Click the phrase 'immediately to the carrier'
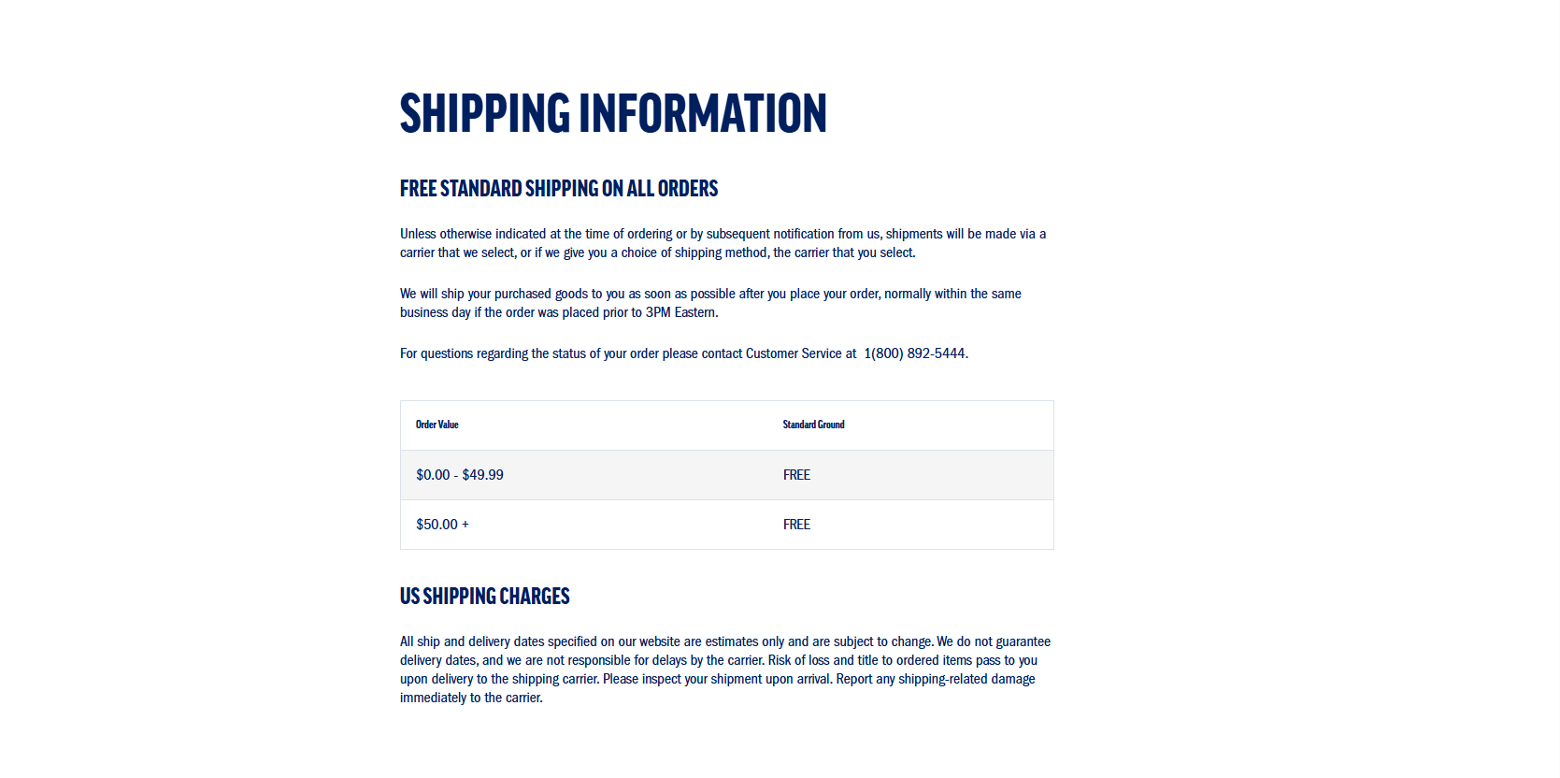Viewport: 1560px width, 778px height. [470, 698]
